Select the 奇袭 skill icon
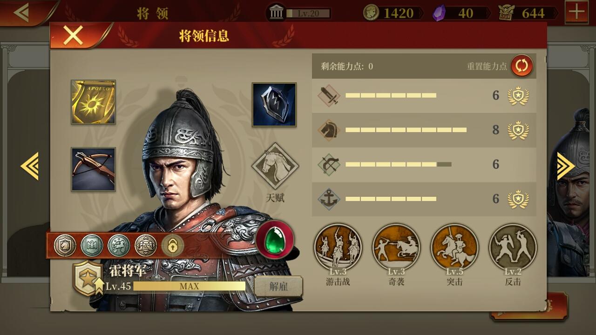 396,247
